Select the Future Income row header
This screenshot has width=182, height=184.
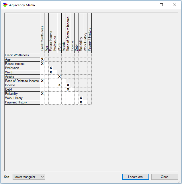[22, 64]
